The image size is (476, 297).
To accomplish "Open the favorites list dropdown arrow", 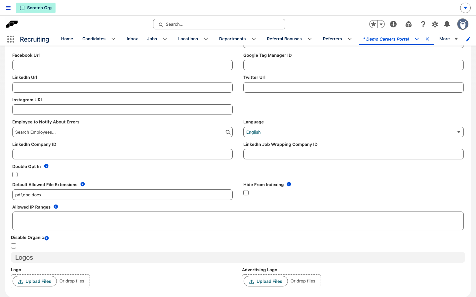I will point(381,24).
